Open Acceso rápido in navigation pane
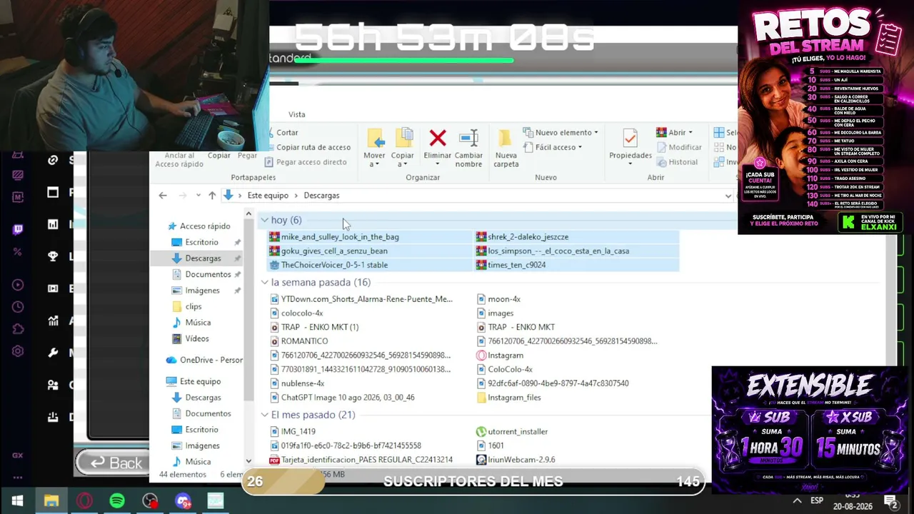The height and width of the screenshot is (514, 914). pyautogui.click(x=199, y=226)
